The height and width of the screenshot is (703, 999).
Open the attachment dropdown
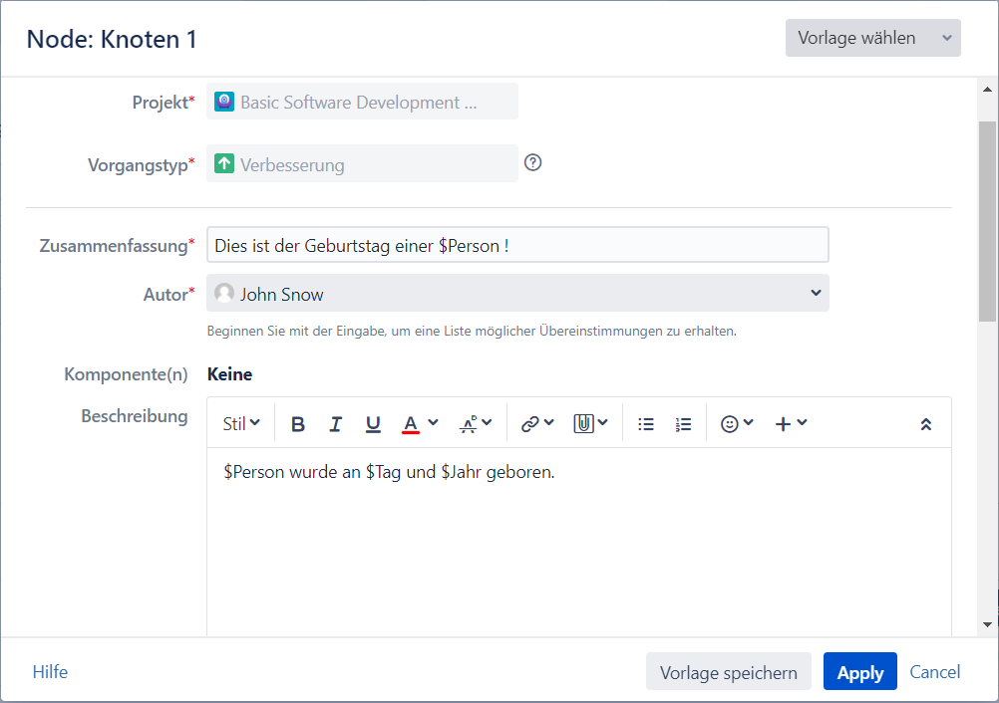pos(590,424)
